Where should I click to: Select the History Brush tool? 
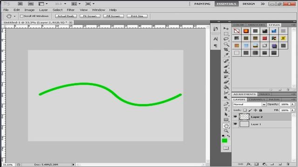226,77
